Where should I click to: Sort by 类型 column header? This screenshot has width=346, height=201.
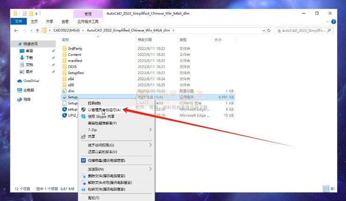point(183,40)
